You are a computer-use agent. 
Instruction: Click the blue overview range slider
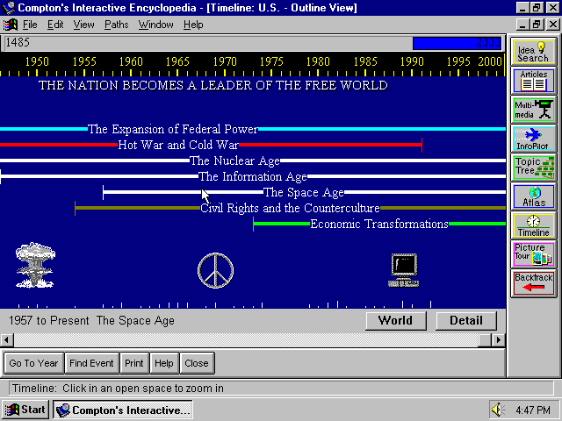(x=457, y=43)
